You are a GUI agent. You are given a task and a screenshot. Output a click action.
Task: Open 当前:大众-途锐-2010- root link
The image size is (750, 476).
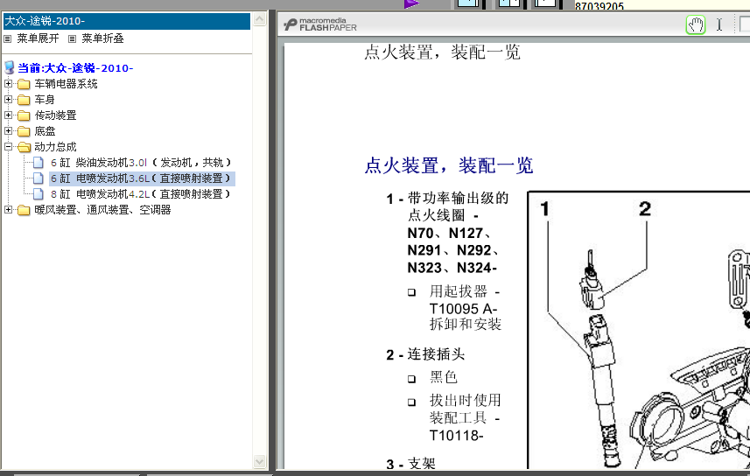[x=75, y=68]
